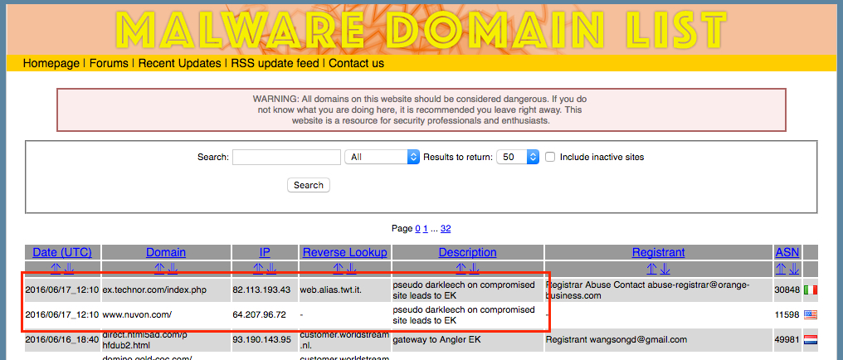Go to Recent Updates in navigation bar
Image resolution: width=843 pixels, height=360 pixels.
(x=179, y=63)
